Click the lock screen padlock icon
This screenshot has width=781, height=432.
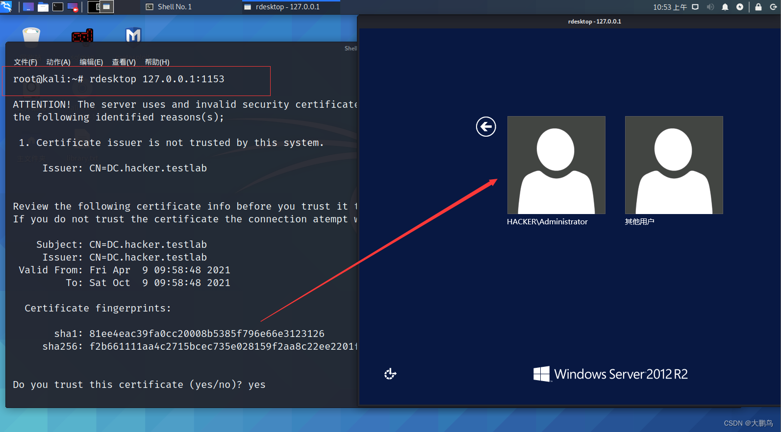758,7
